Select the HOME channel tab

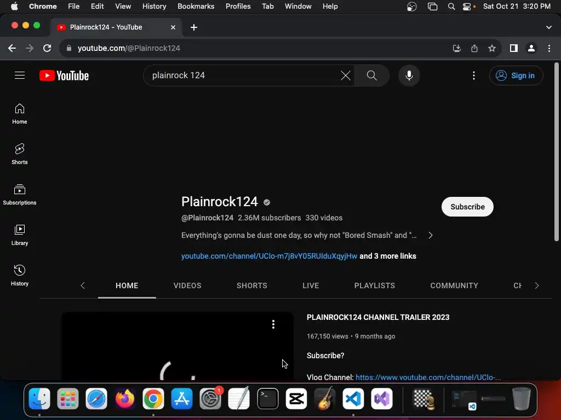127,285
